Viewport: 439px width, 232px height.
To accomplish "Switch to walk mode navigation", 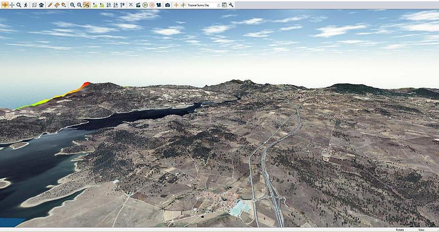I will pos(26,5).
